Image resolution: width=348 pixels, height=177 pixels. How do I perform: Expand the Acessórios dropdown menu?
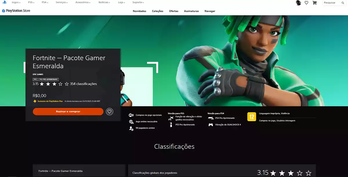click(83, 3)
